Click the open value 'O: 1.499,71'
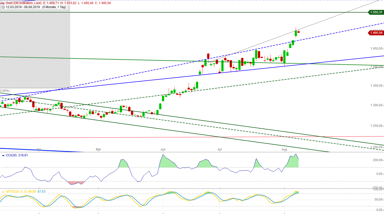This screenshot has width=384, height=214. [51, 3]
